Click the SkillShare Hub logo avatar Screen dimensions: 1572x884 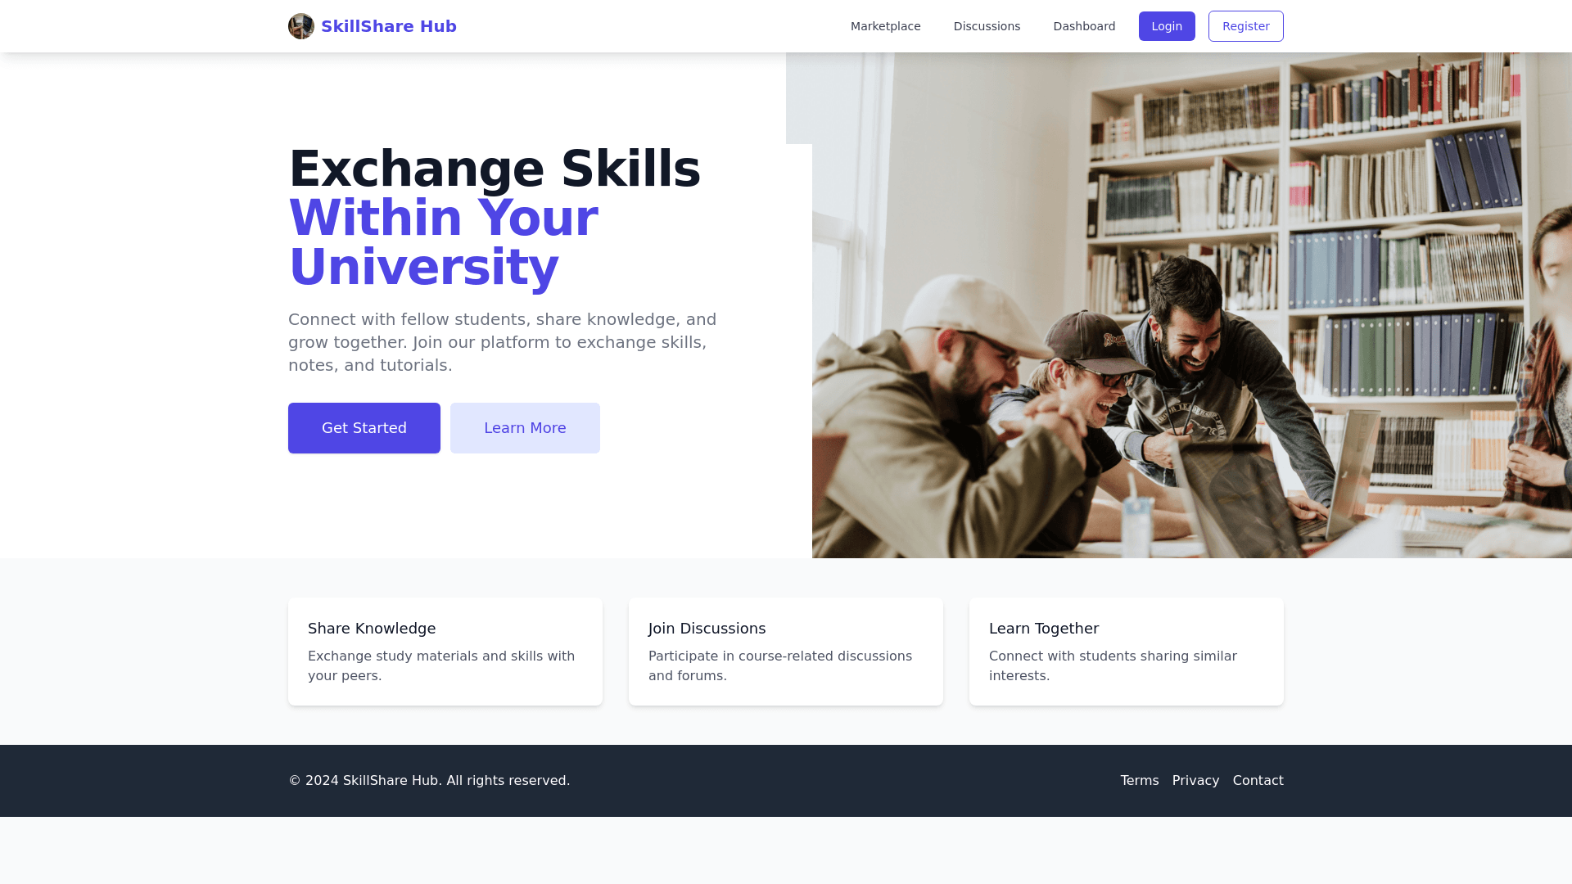click(x=301, y=26)
